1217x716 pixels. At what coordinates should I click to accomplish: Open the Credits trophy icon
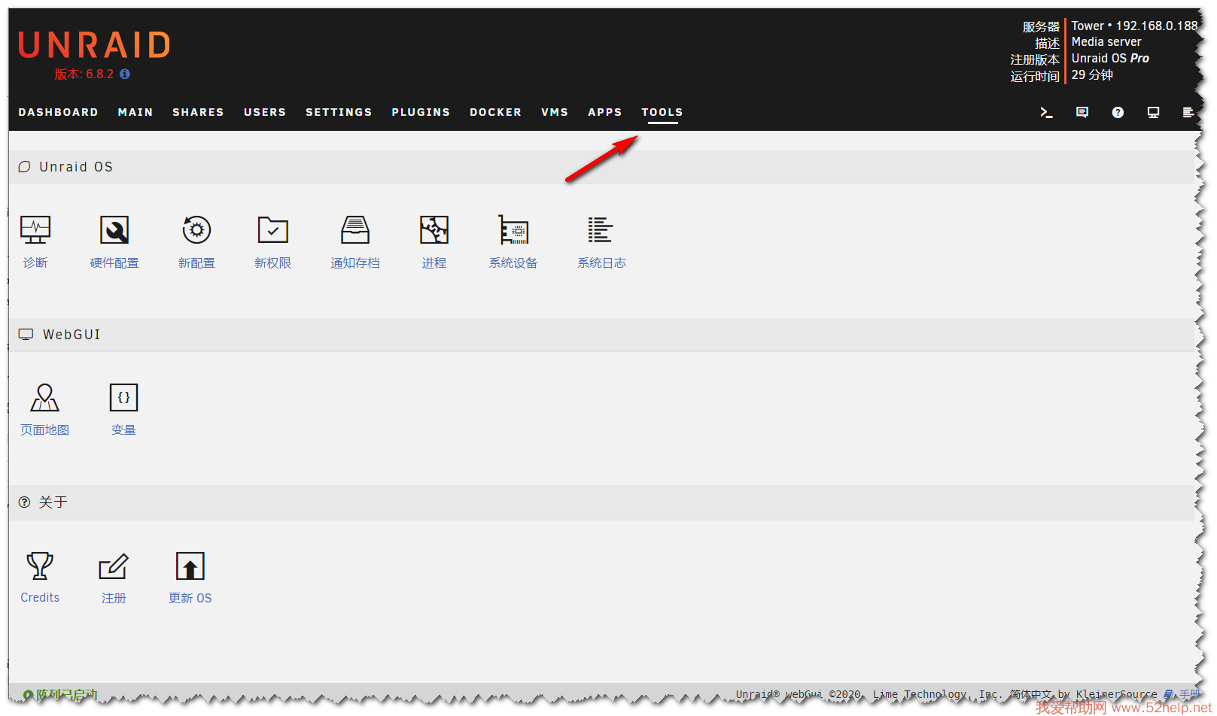[40, 566]
